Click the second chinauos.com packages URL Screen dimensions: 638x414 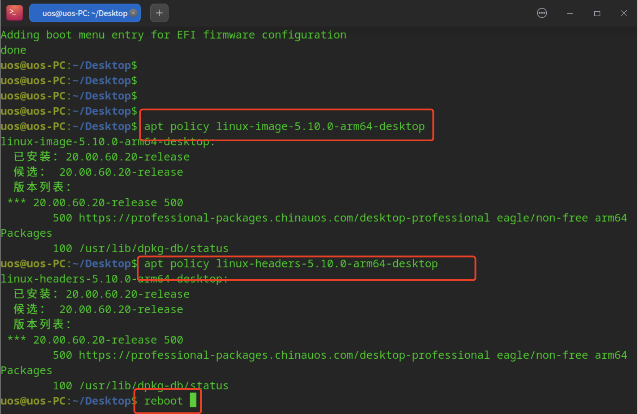tap(284, 355)
